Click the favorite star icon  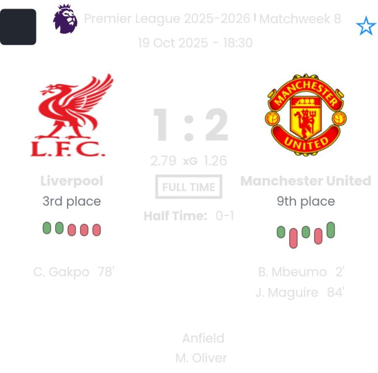(x=366, y=26)
